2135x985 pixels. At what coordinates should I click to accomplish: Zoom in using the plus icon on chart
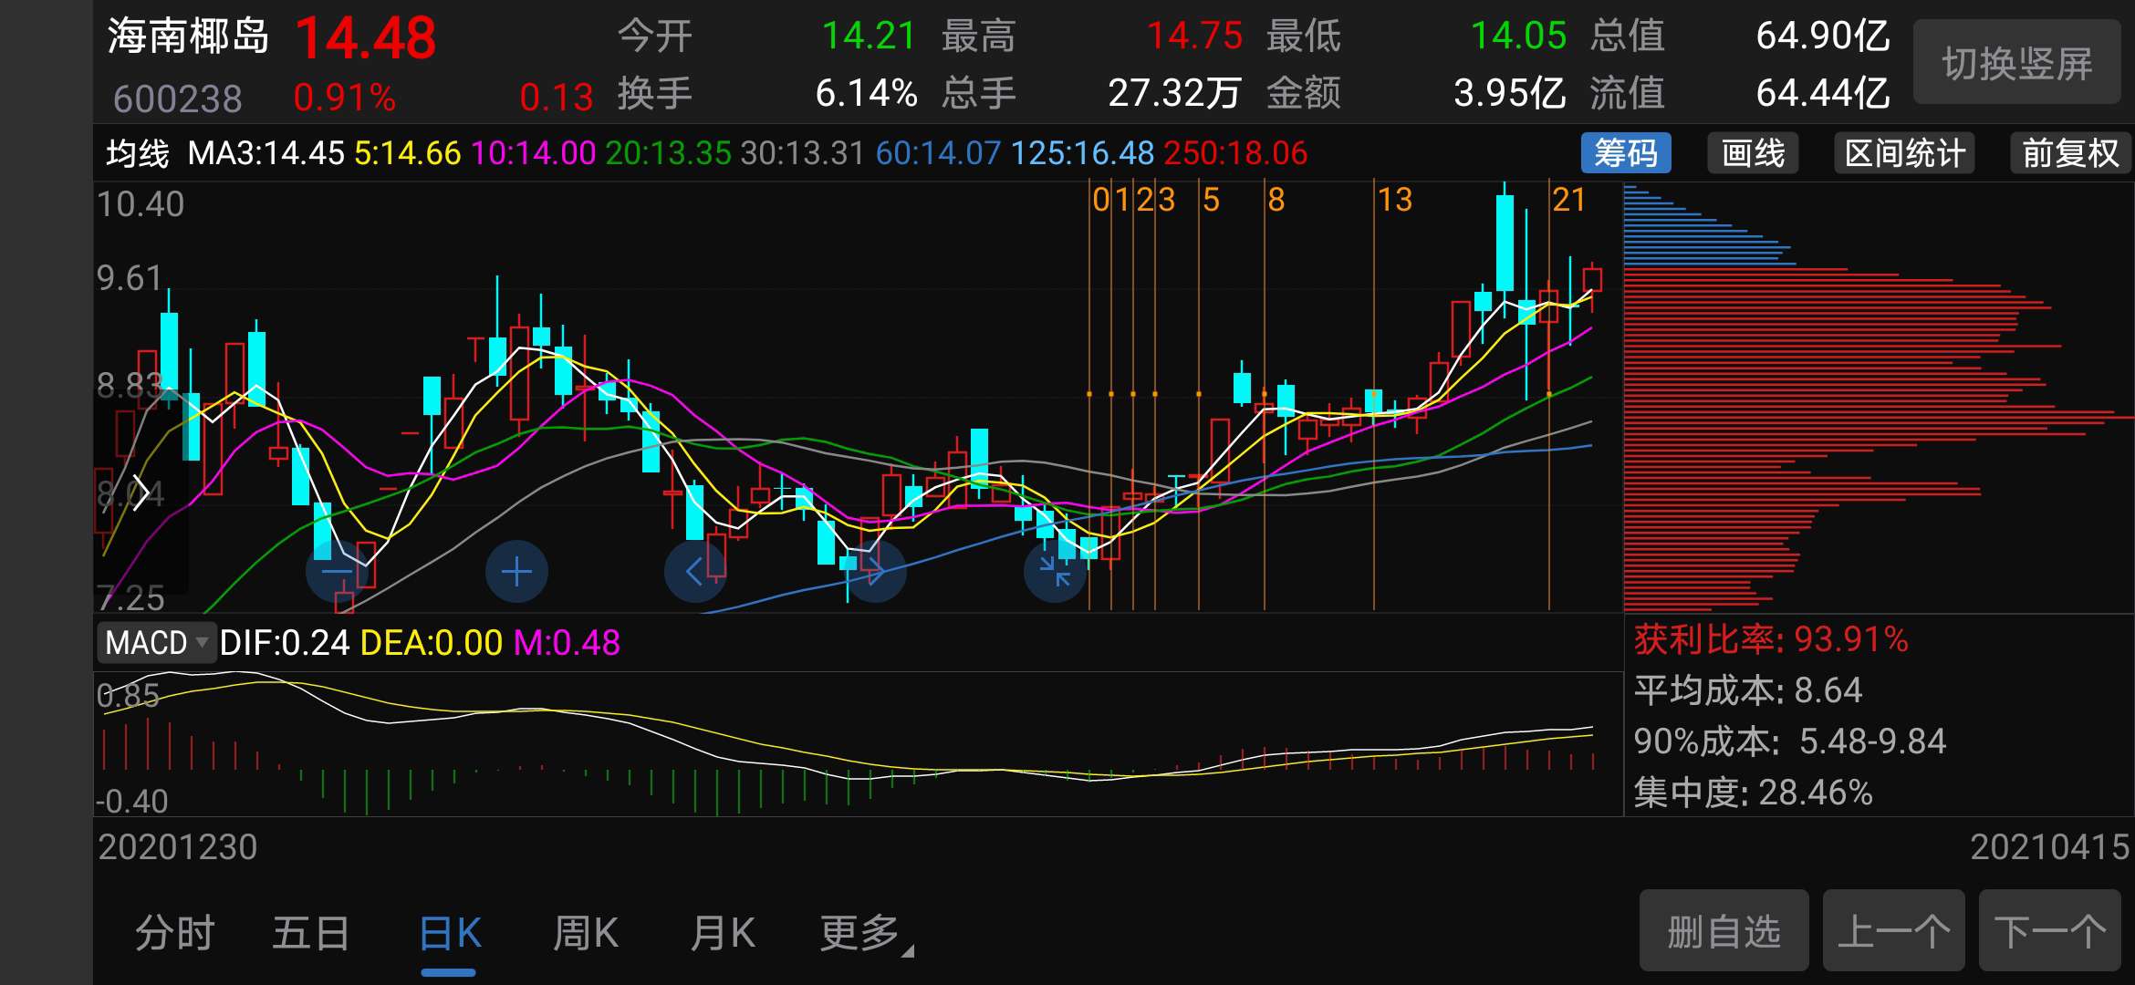pyautogui.click(x=516, y=571)
